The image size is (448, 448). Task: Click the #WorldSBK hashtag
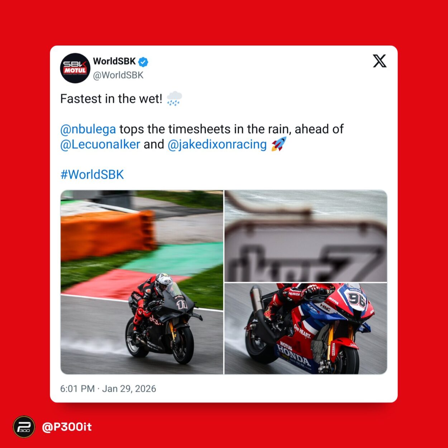click(x=92, y=175)
